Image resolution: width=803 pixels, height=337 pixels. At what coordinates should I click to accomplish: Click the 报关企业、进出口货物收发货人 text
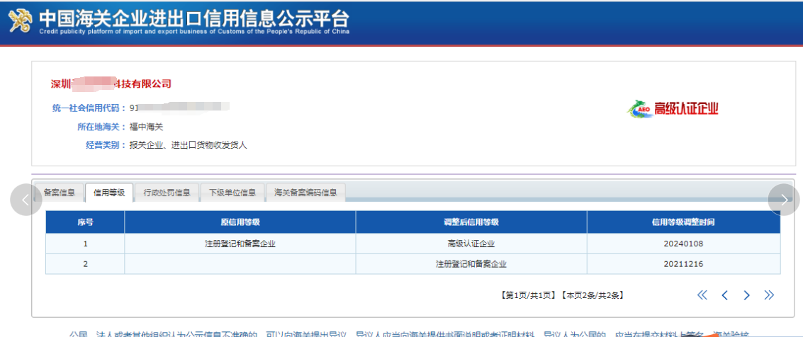point(189,145)
